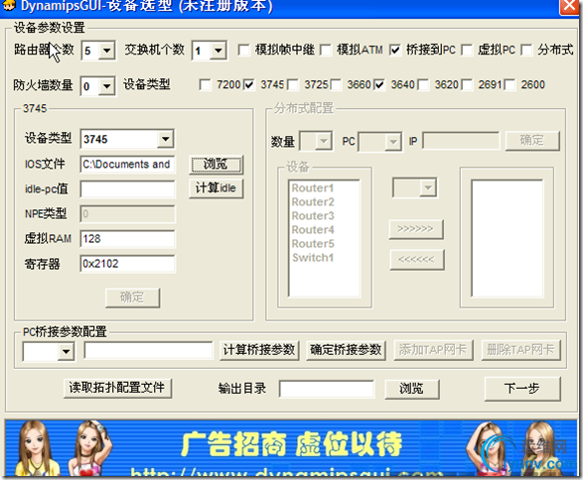Focus the 寄存器 field showing 0x2102
This screenshot has width=583, height=480.
click(127, 264)
